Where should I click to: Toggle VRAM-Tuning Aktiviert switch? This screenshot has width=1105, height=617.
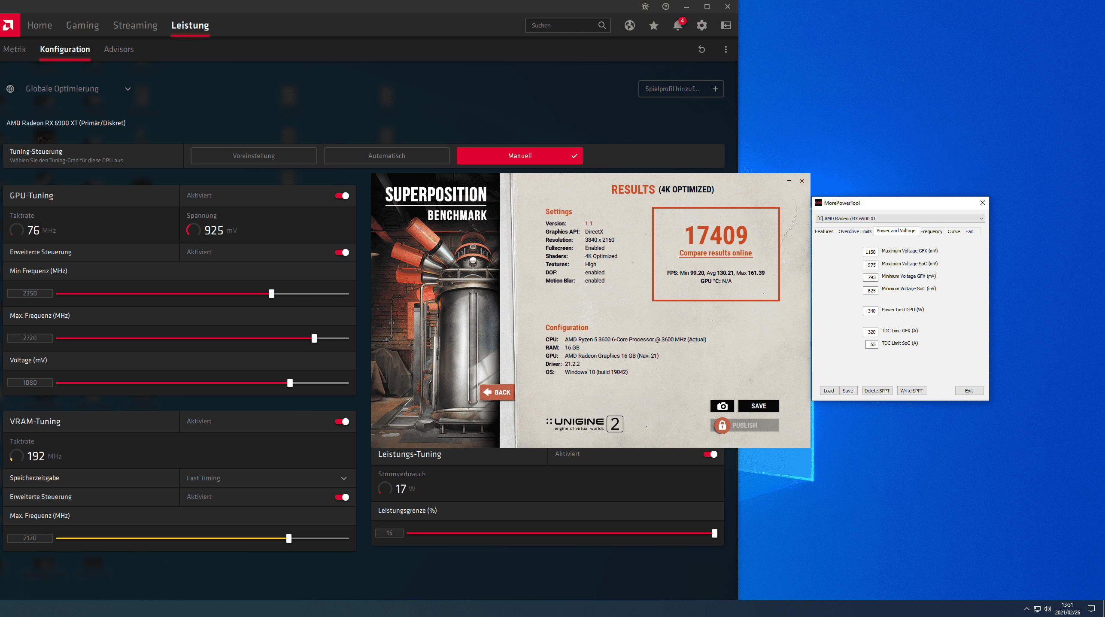(x=342, y=422)
